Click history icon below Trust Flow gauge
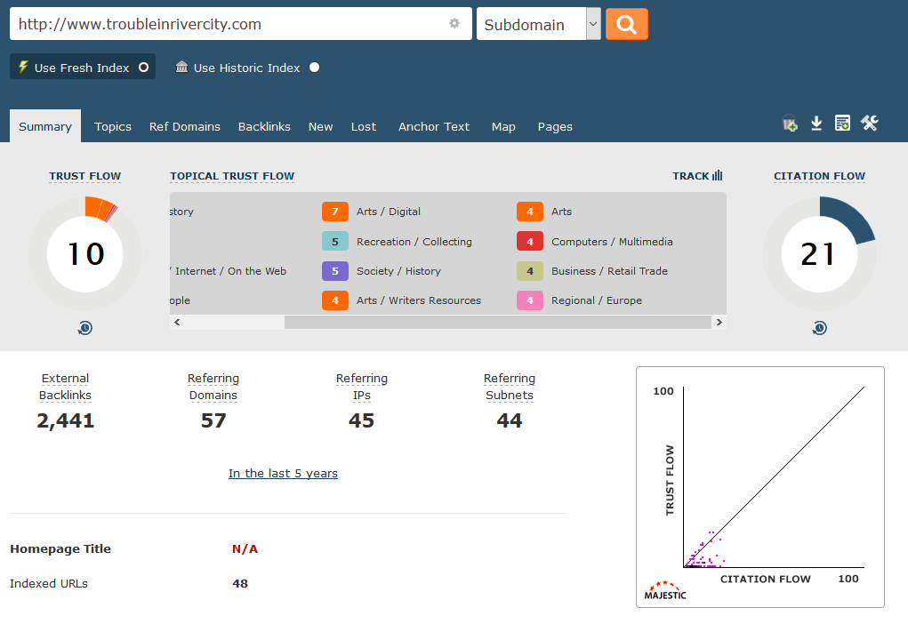908x624 pixels. coord(84,328)
